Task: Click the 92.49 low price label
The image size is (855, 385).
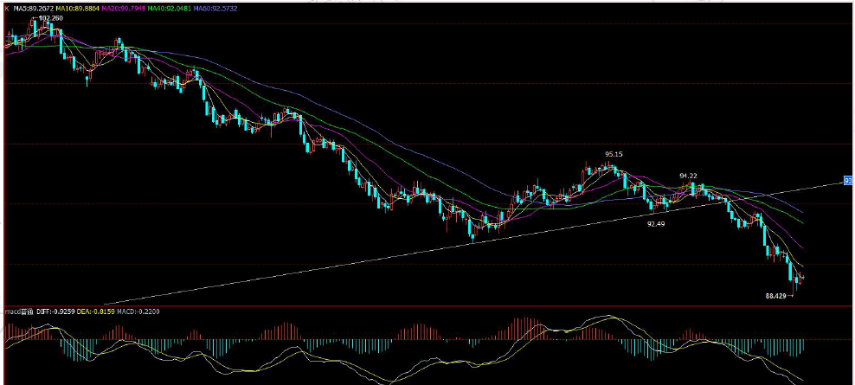Action: click(x=656, y=223)
